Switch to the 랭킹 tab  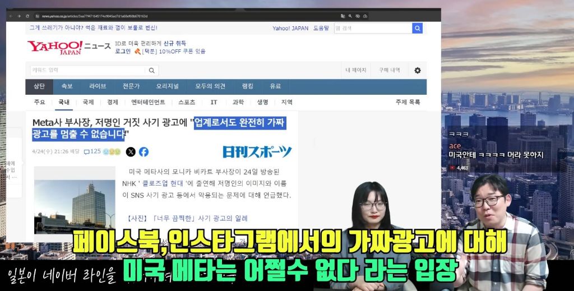click(247, 86)
